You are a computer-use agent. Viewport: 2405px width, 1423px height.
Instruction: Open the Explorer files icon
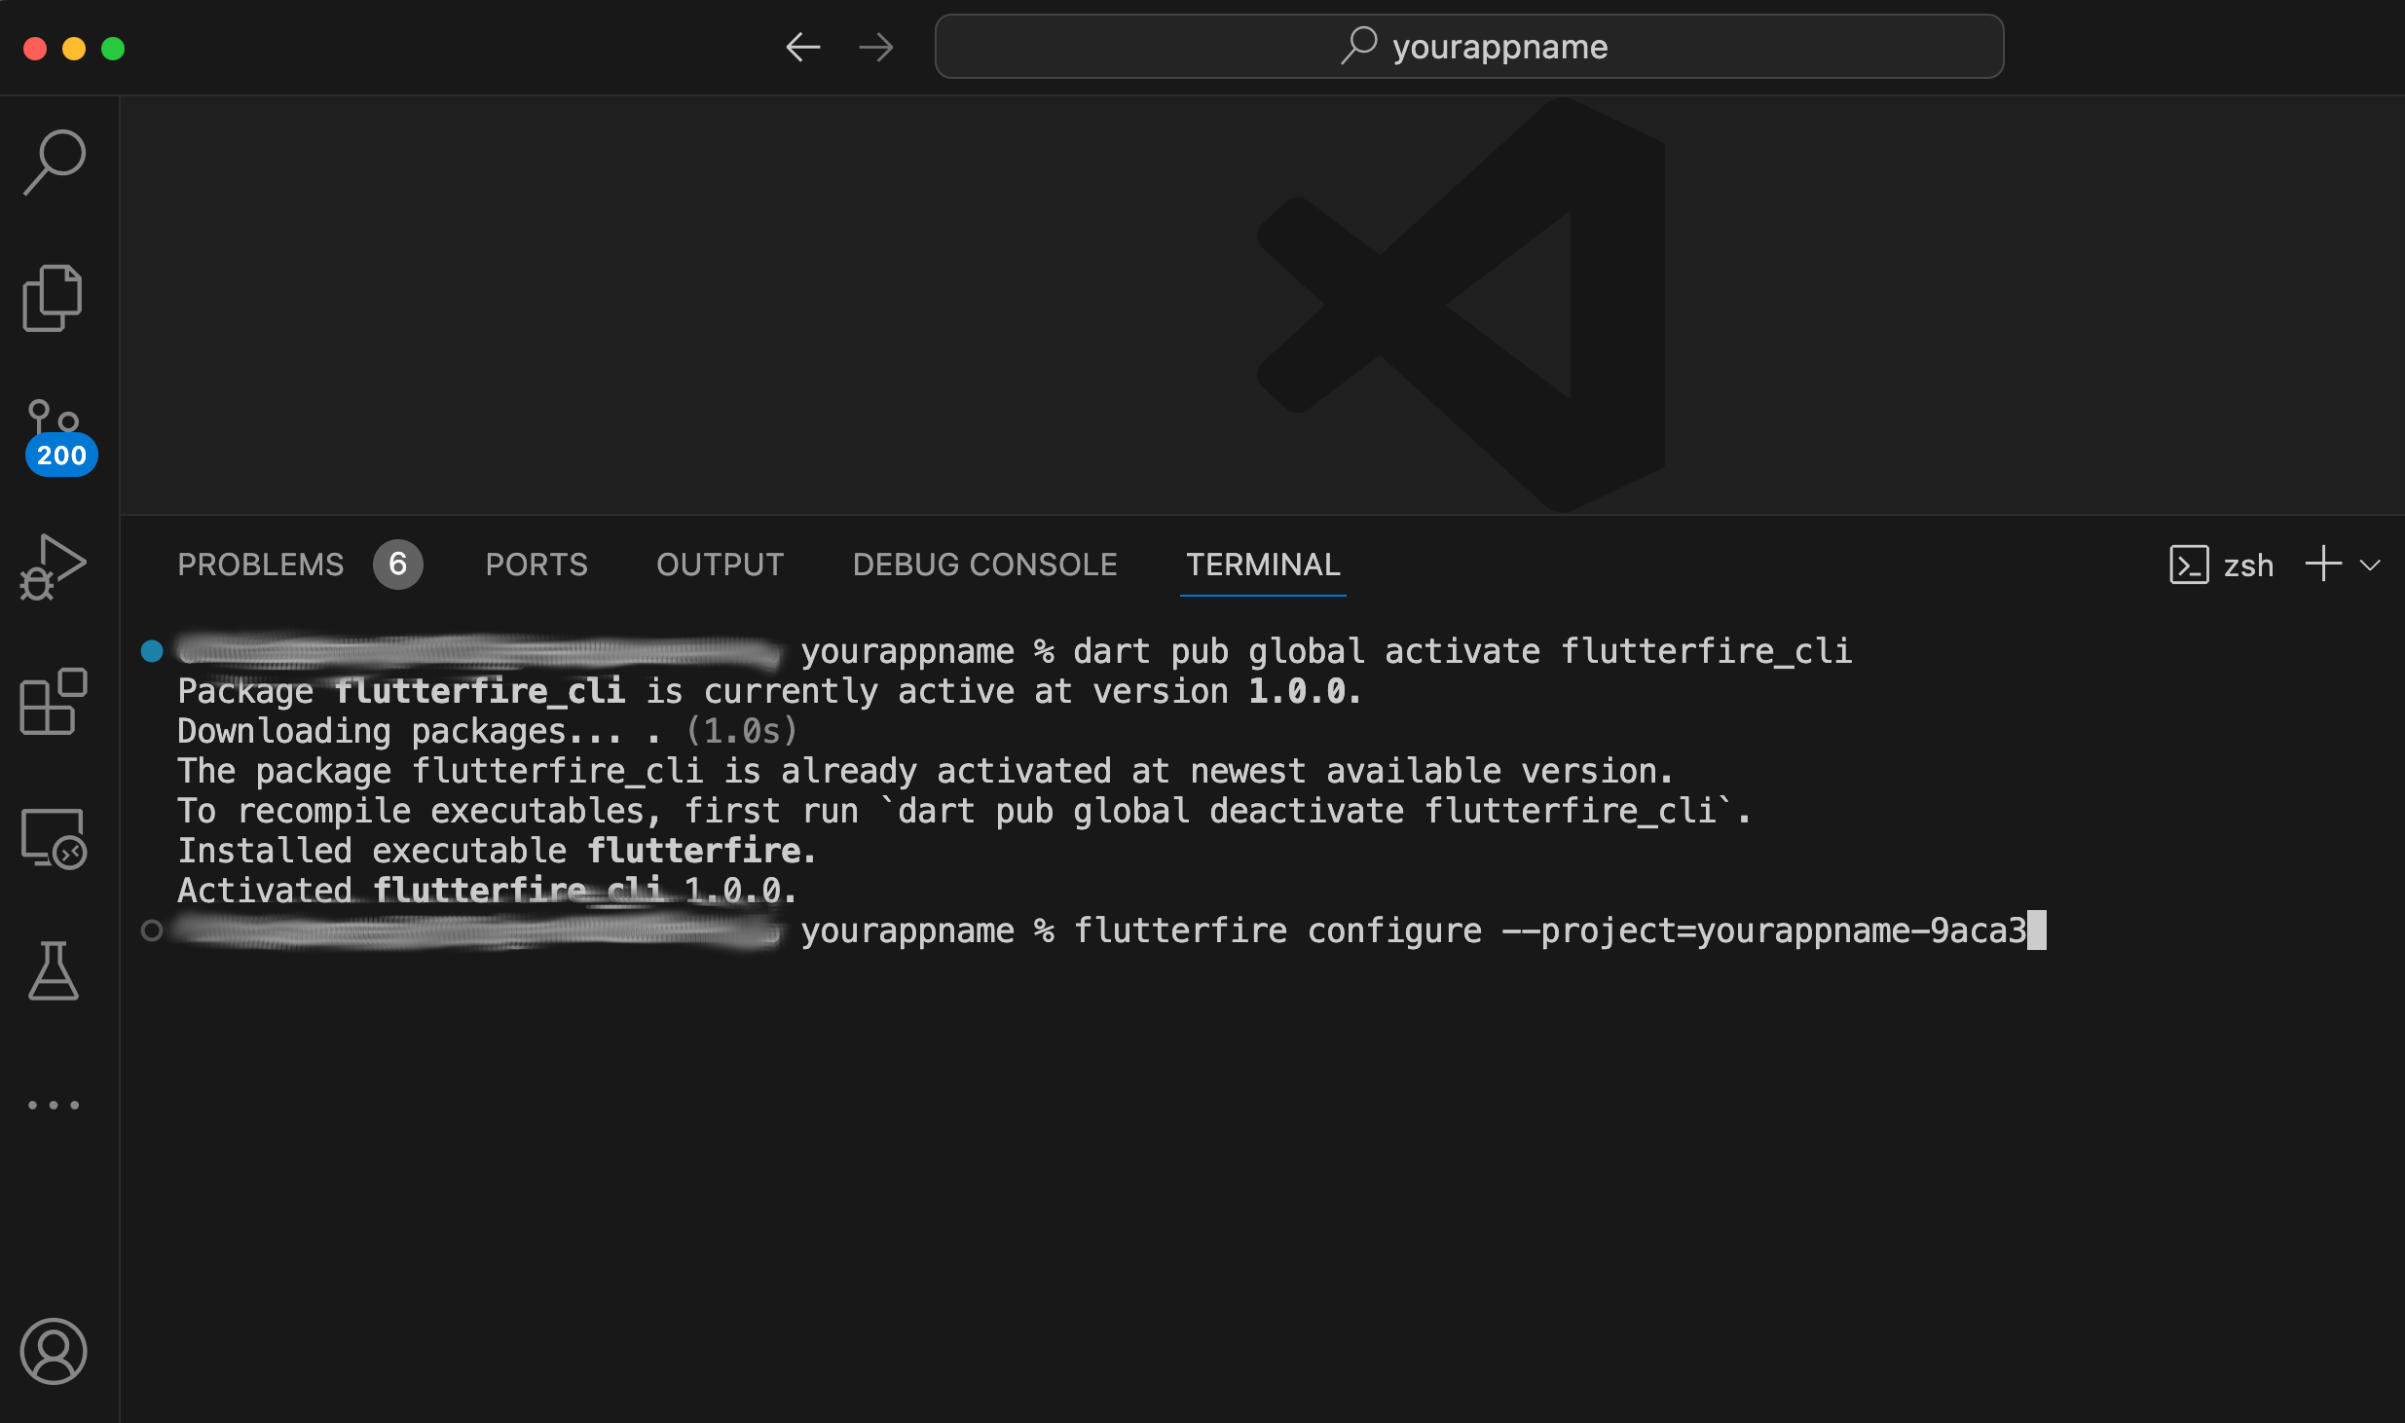[x=53, y=298]
